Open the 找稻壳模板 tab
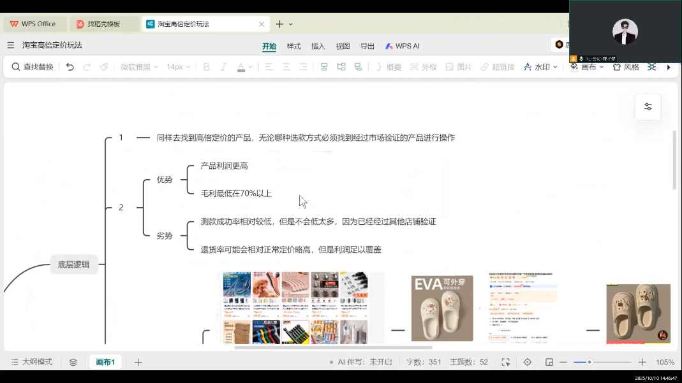Screen dimensions: 682x383 (x=103, y=24)
